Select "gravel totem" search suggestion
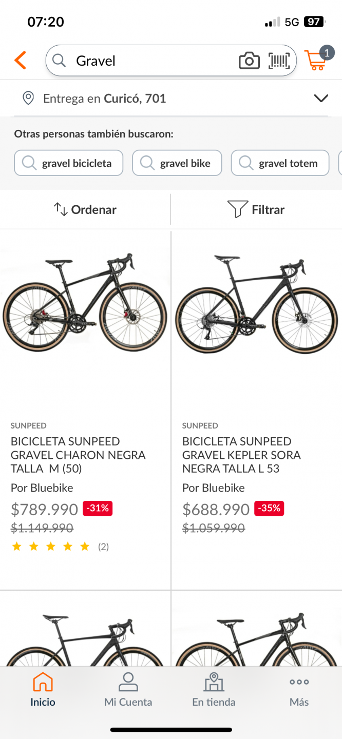Image resolution: width=342 pixels, height=739 pixels. click(x=280, y=163)
